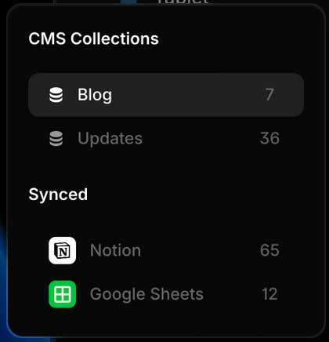Click the partially hidden Tablet label
Viewport: 329px width, 342px height.
click(183, 2)
